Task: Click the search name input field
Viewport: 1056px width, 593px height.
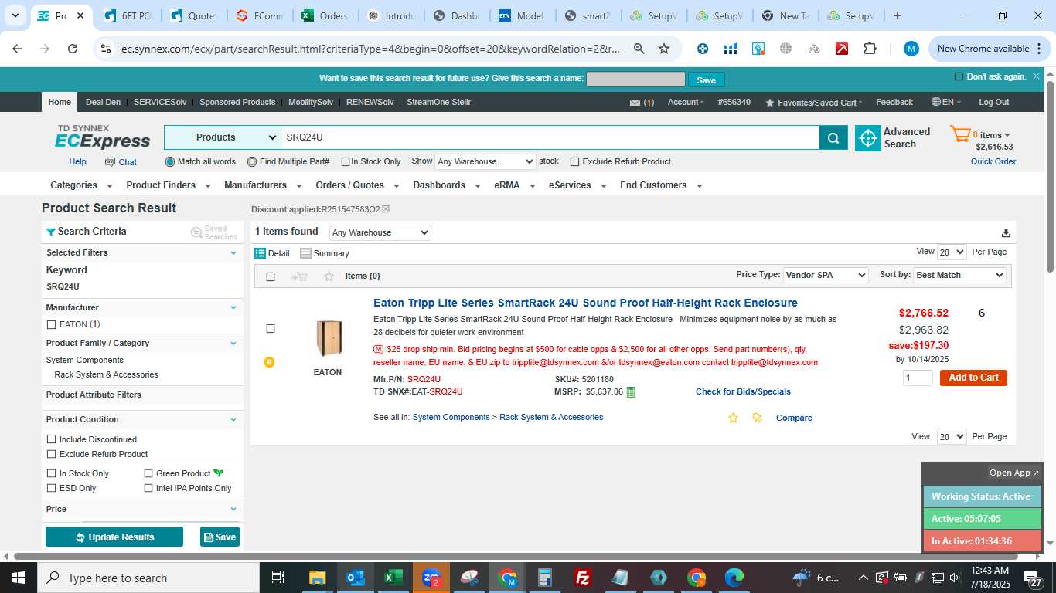Action: coord(635,80)
